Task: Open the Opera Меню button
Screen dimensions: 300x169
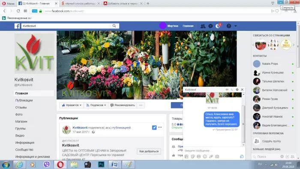Action: click(8, 3)
